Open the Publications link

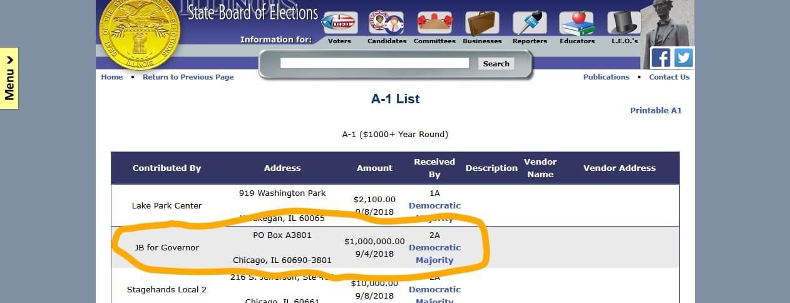pyautogui.click(x=606, y=77)
